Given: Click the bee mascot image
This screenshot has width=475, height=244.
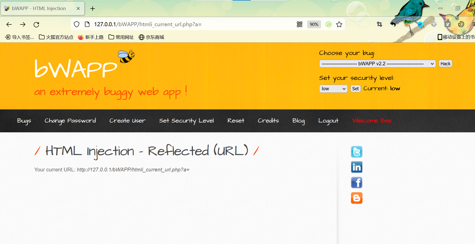Looking at the screenshot, I should (126, 56).
